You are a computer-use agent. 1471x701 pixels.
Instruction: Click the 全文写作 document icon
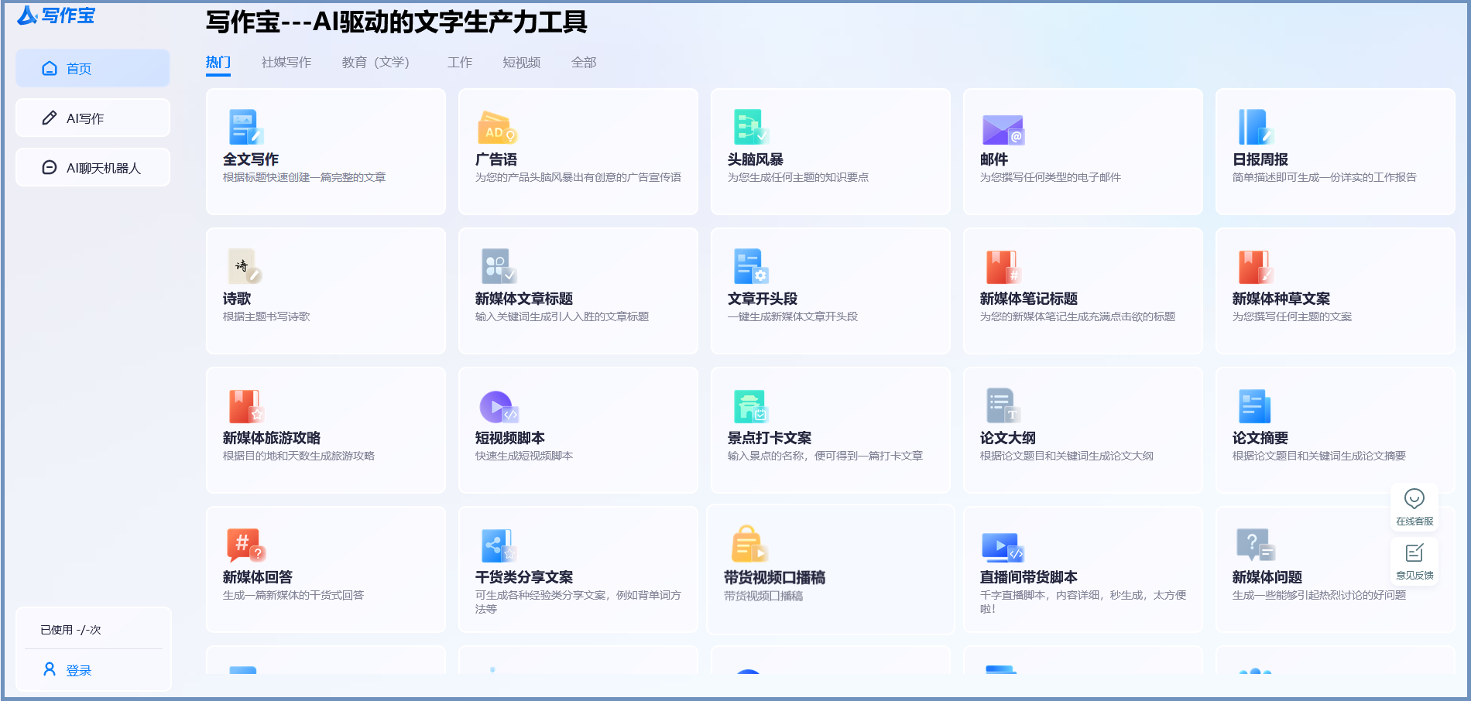click(x=246, y=127)
